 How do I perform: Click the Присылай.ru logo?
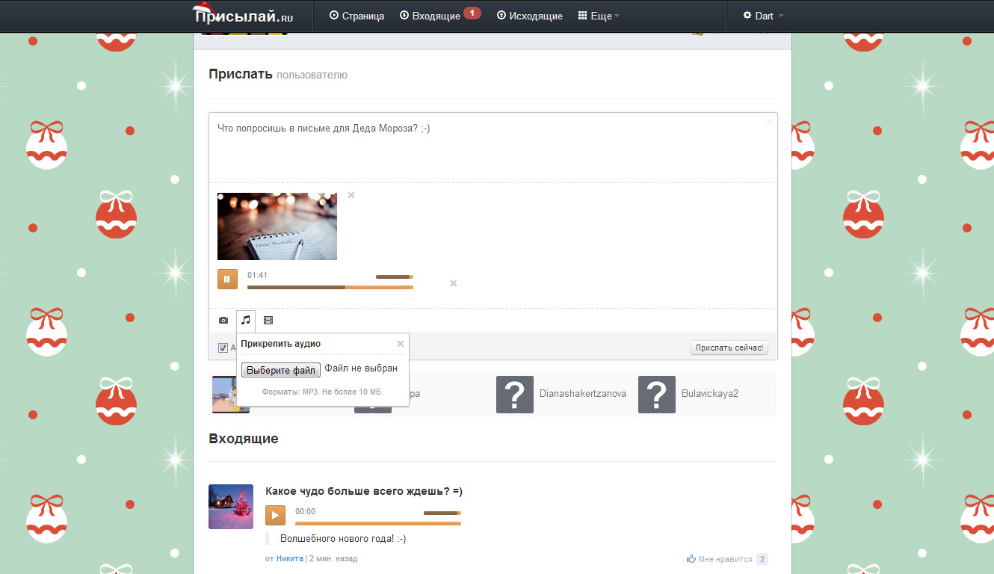[x=243, y=14]
